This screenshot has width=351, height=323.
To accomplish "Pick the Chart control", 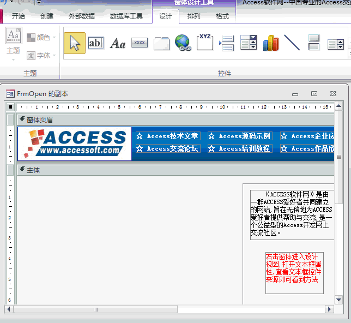I will (x=271, y=43).
